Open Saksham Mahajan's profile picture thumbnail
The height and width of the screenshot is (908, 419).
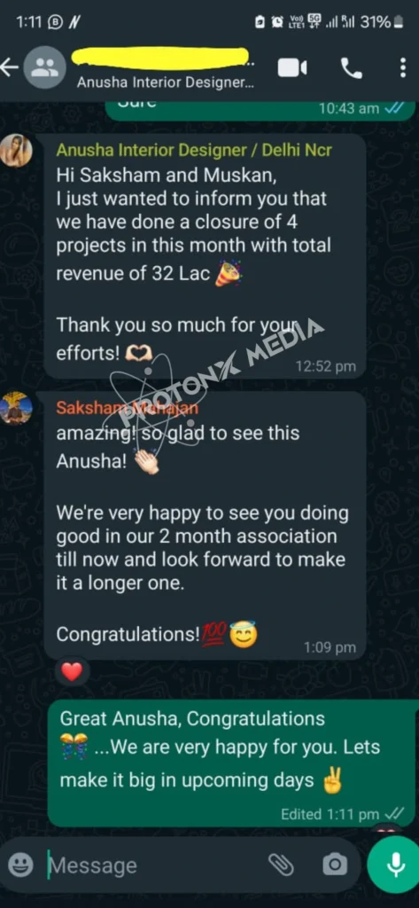click(16, 408)
